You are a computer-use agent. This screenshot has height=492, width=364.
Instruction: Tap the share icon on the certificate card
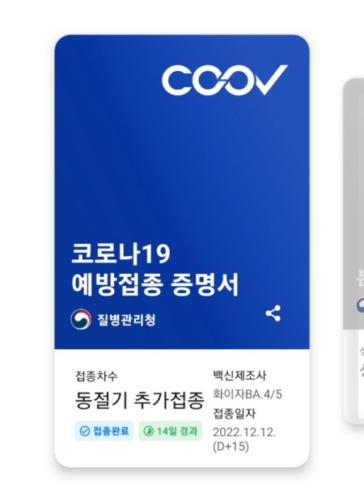click(x=273, y=313)
